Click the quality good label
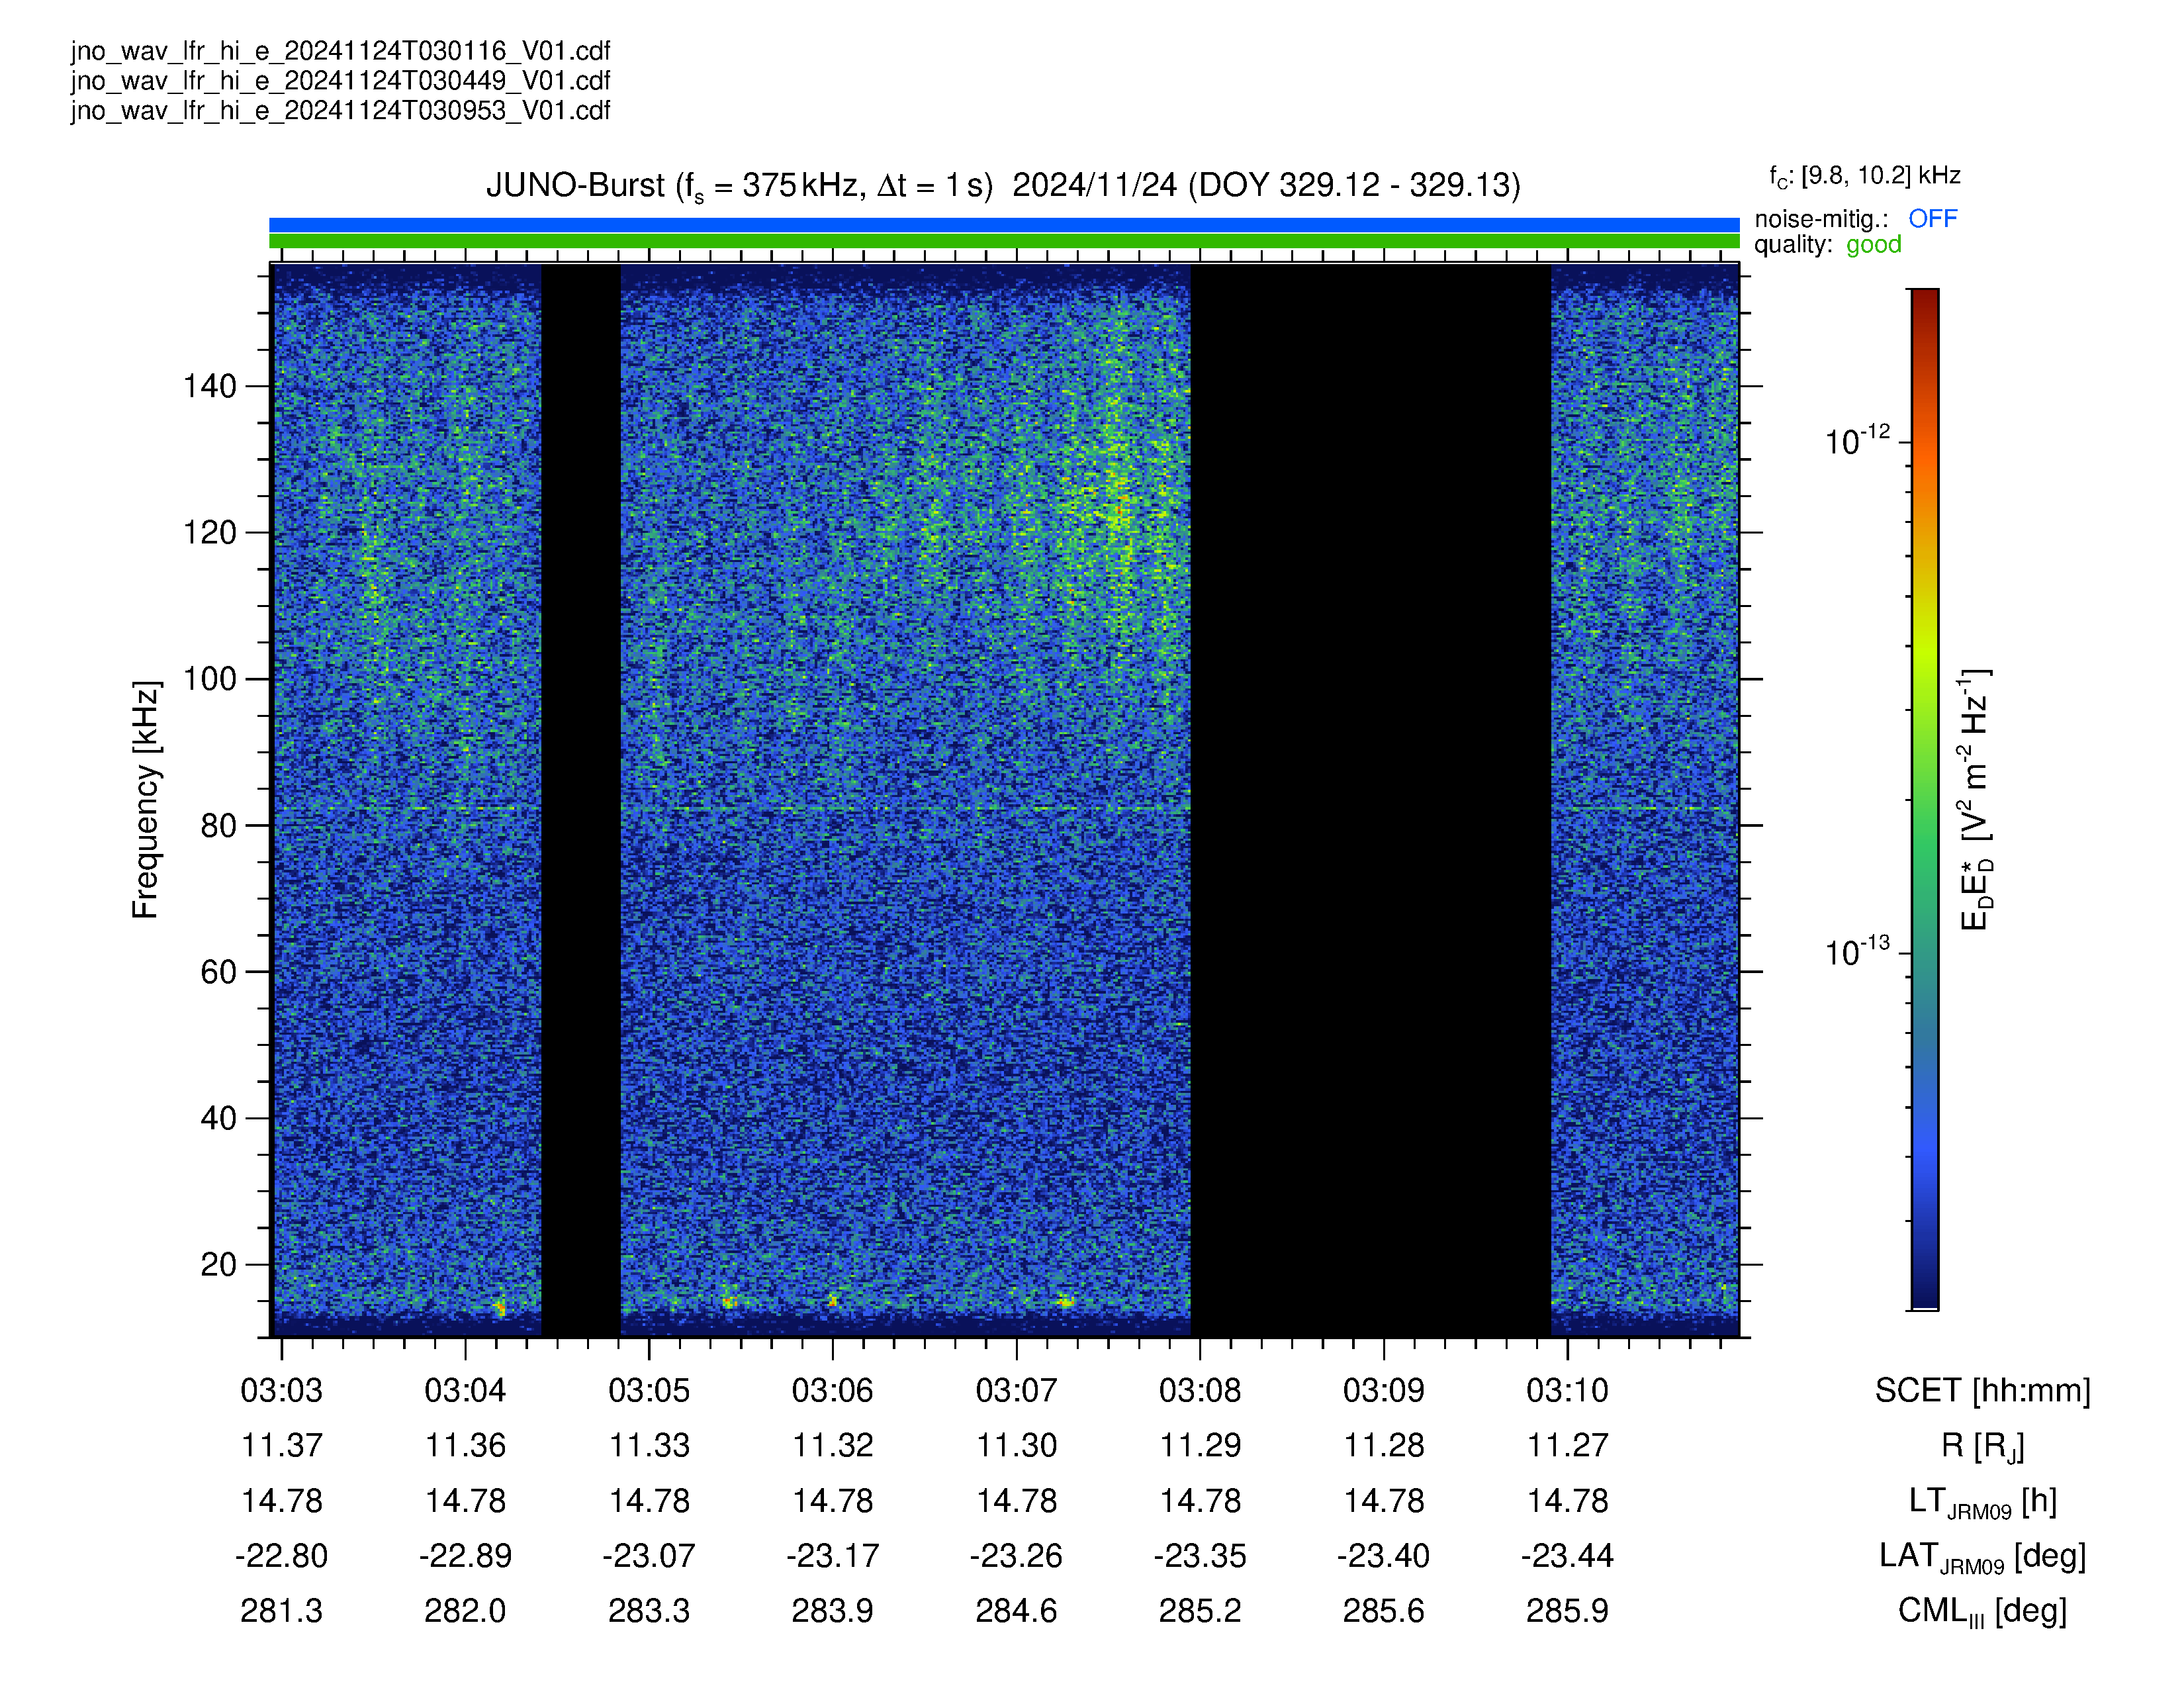The width and height of the screenshot is (2184, 1688). pyautogui.click(x=1827, y=245)
